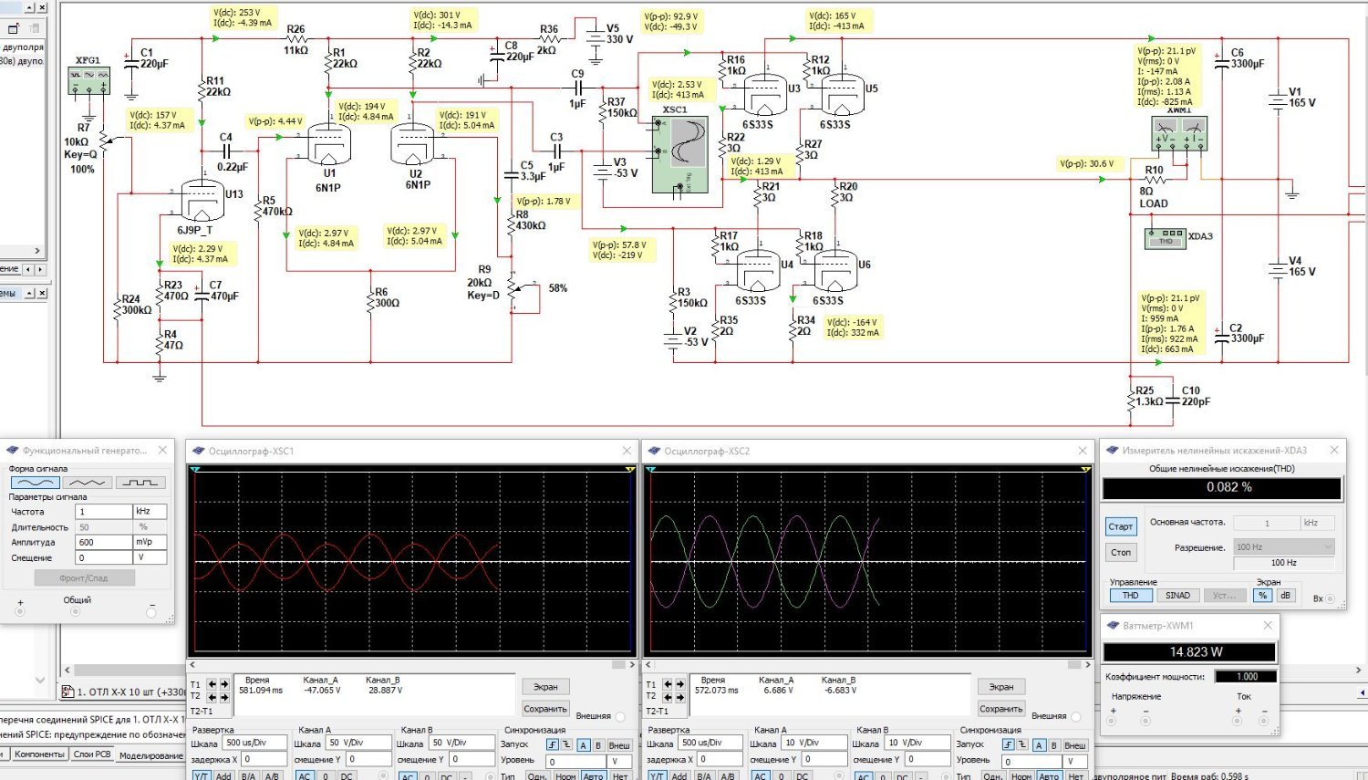
Task: Select the sine waveform button in function generator
Action: click(x=36, y=482)
